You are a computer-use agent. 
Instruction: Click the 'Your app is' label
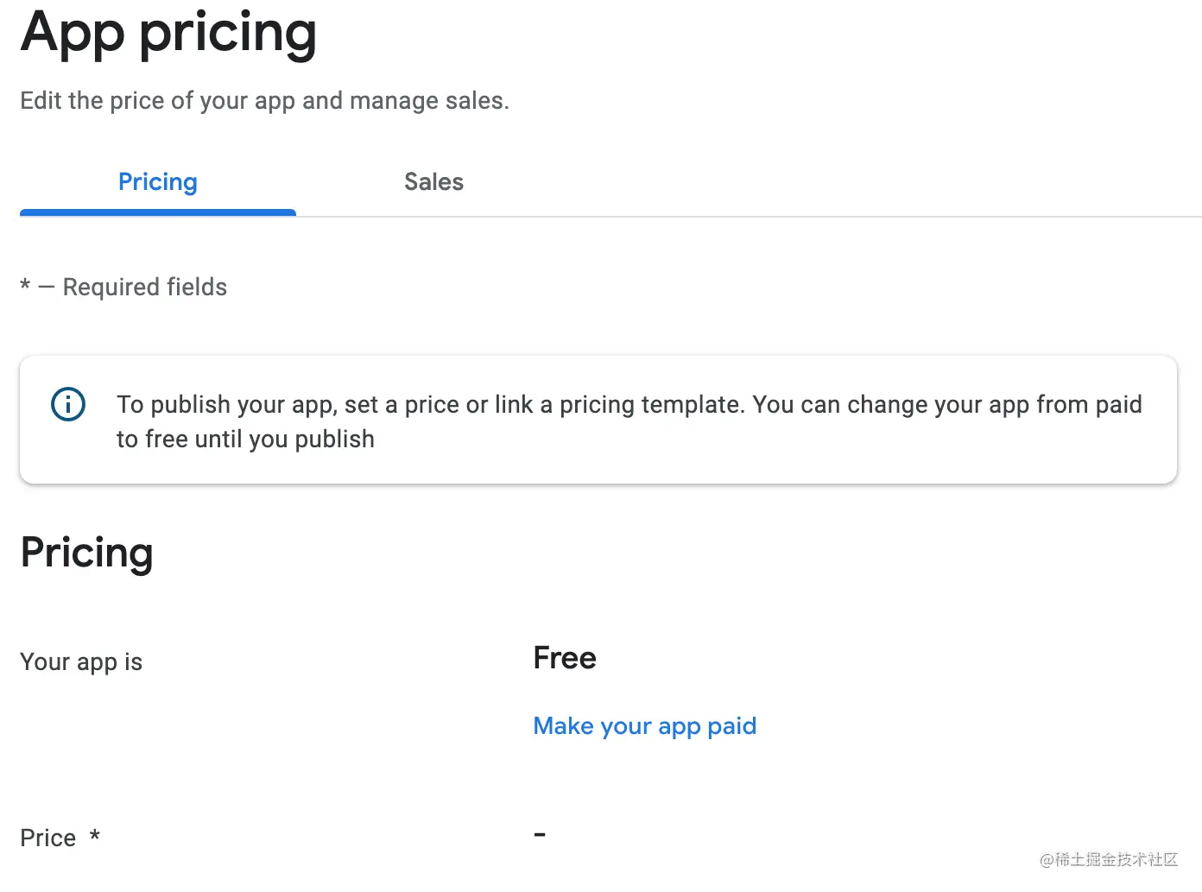pyautogui.click(x=81, y=662)
